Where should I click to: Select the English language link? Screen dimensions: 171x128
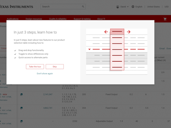pyautogui.click(x=139, y=7)
